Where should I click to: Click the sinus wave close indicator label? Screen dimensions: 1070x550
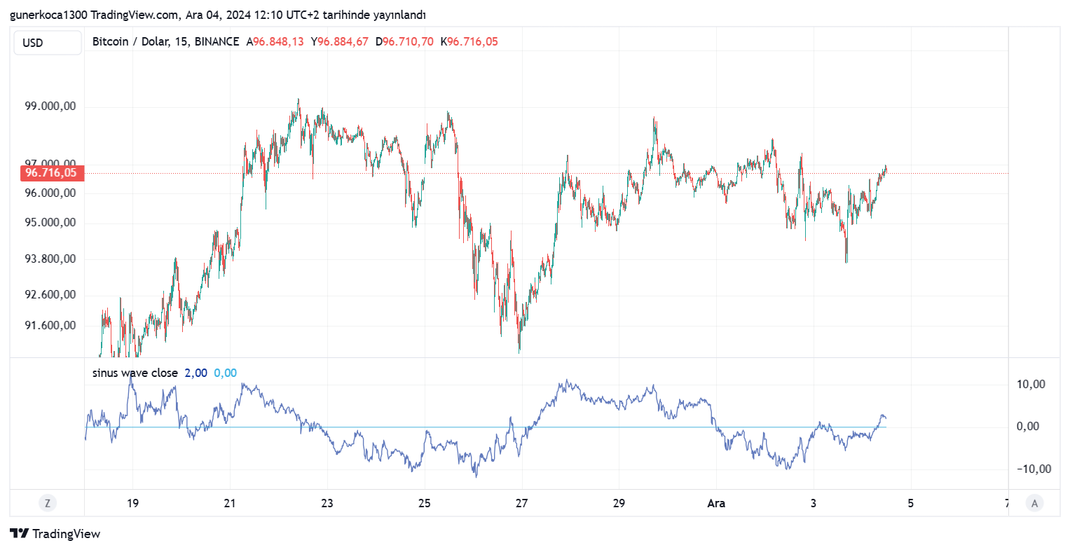[135, 373]
